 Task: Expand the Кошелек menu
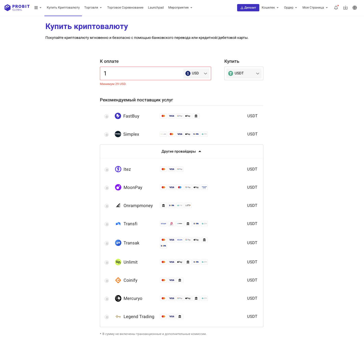coord(270,8)
